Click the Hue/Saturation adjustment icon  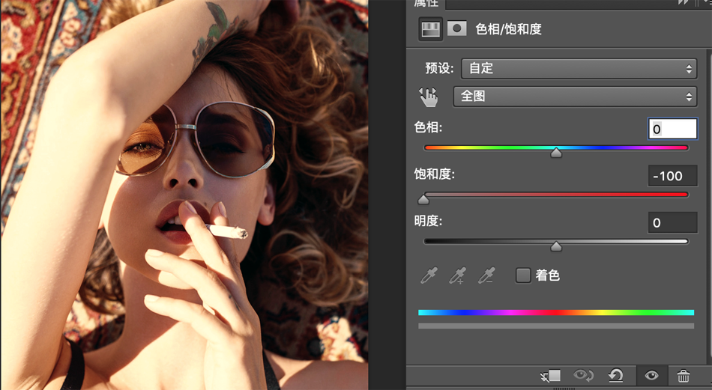tap(430, 29)
